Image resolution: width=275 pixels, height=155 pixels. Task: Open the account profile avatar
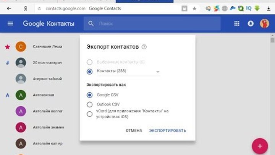pyautogui.click(x=264, y=24)
